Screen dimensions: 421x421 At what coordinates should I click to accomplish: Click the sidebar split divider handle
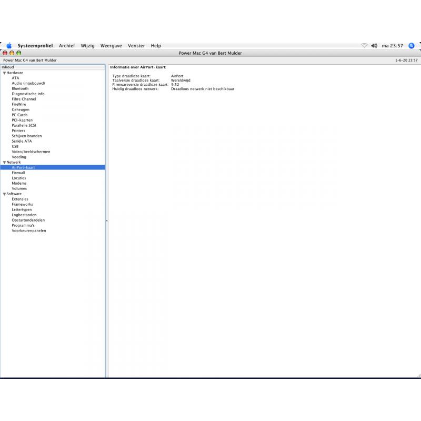[x=107, y=221]
